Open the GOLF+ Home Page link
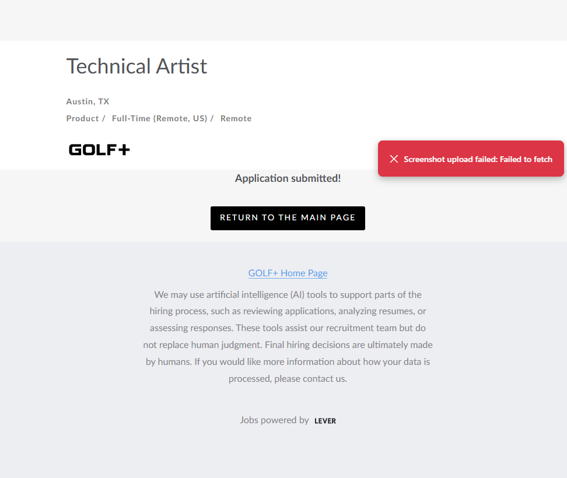The width and height of the screenshot is (567, 478). (x=288, y=273)
